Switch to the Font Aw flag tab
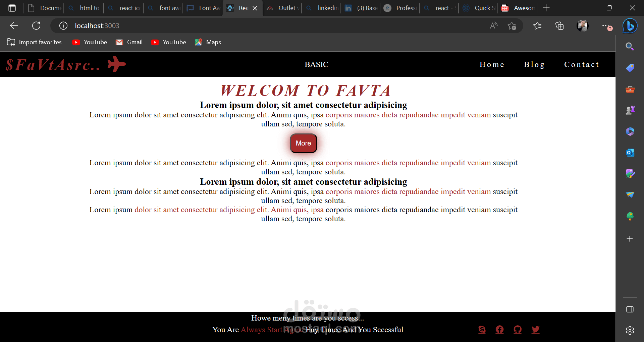Image resolution: width=644 pixels, height=342 pixels. tap(203, 8)
